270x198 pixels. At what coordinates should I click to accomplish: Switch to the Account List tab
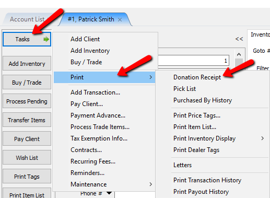27,19
